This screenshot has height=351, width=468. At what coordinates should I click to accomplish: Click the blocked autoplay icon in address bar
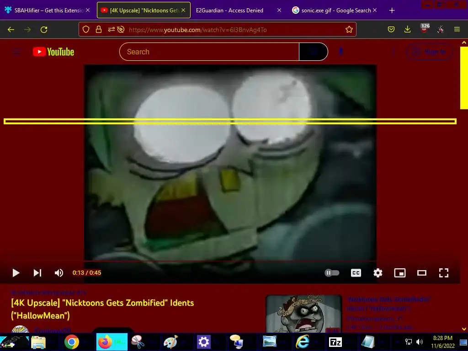tap(121, 30)
